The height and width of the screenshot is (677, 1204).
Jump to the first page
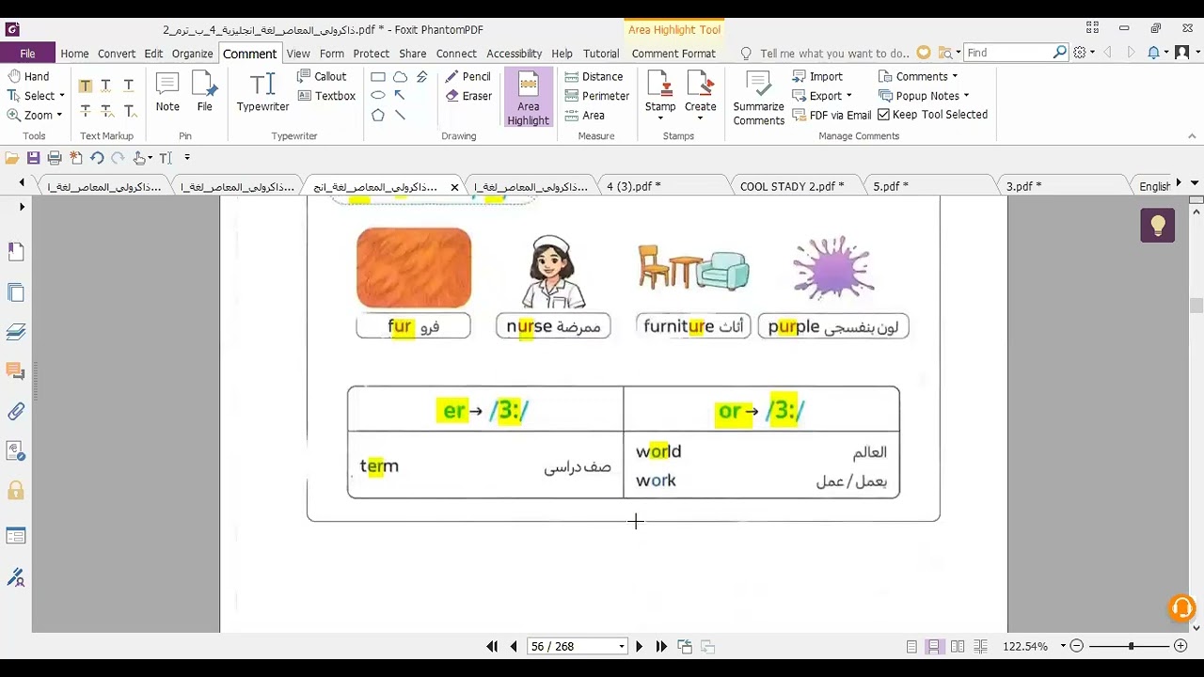[x=492, y=646]
